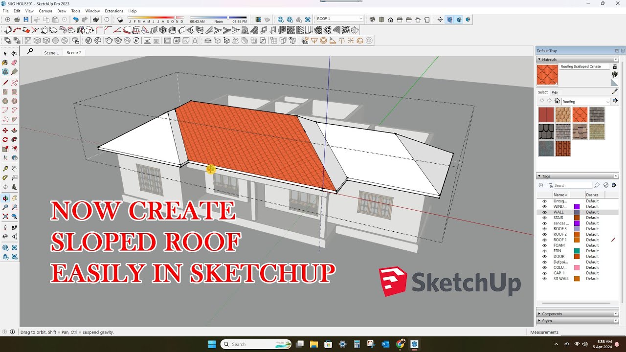Open the Windows Start button
This screenshot has height=352, width=626.
point(212,344)
